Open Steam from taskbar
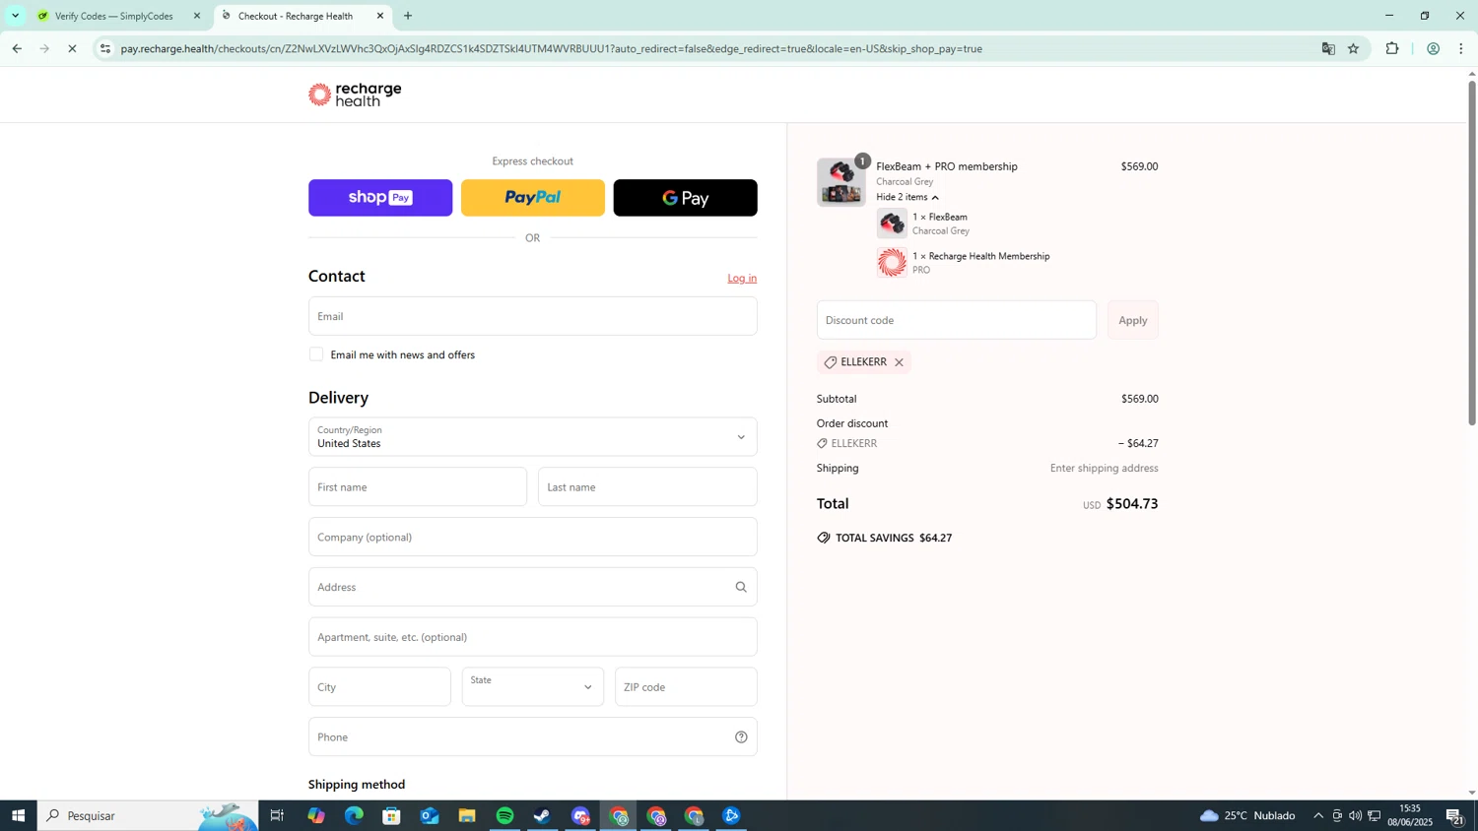Screen dimensions: 1478x831 point(543,816)
